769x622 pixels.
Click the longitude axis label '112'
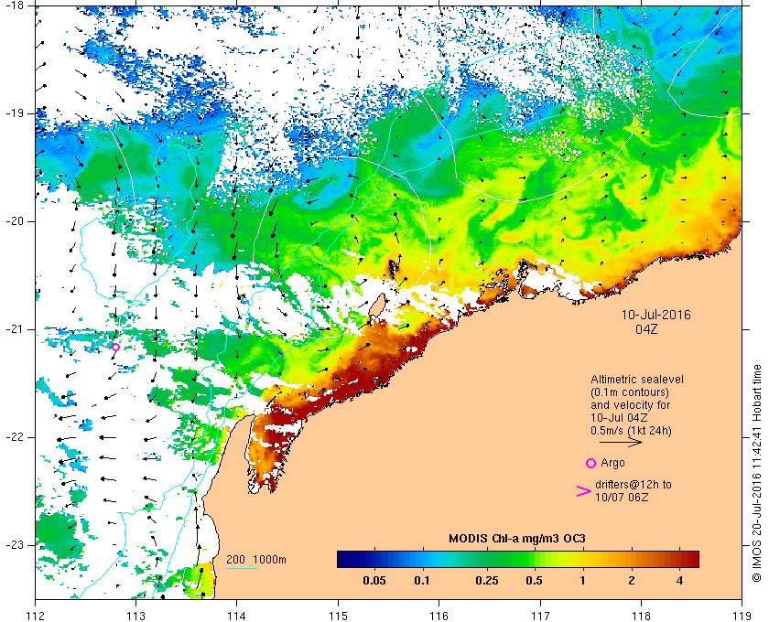tap(36, 616)
